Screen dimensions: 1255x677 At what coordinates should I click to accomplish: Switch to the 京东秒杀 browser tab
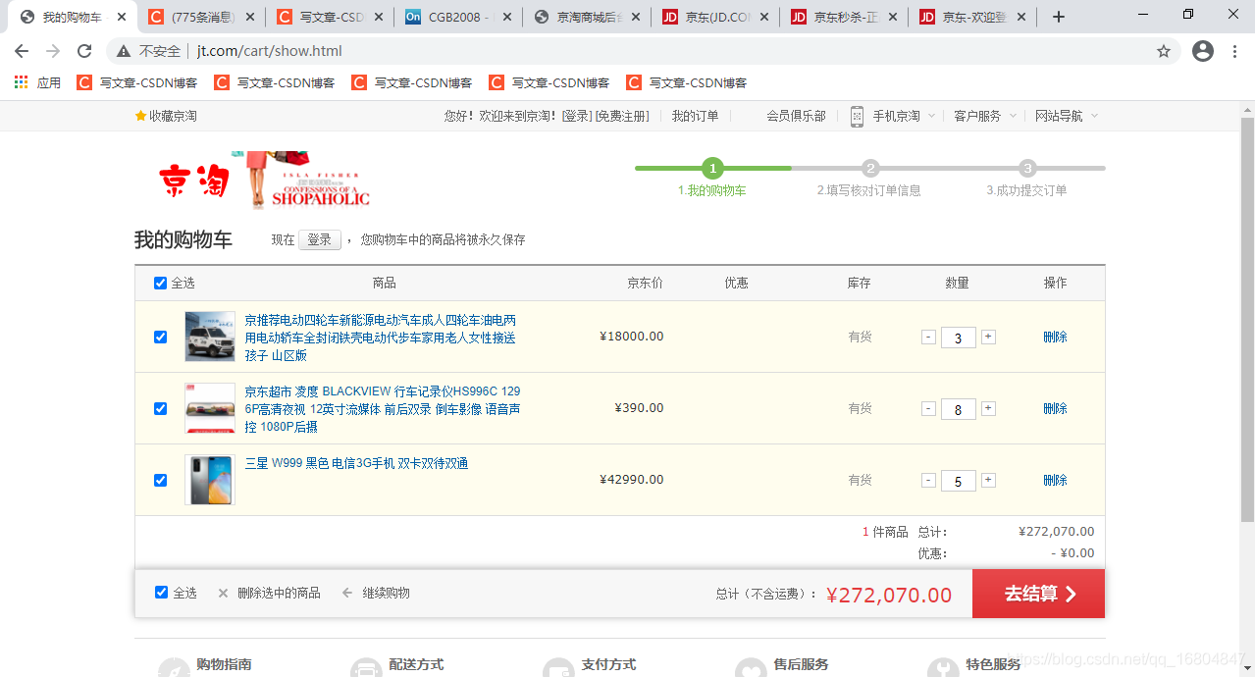click(844, 18)
